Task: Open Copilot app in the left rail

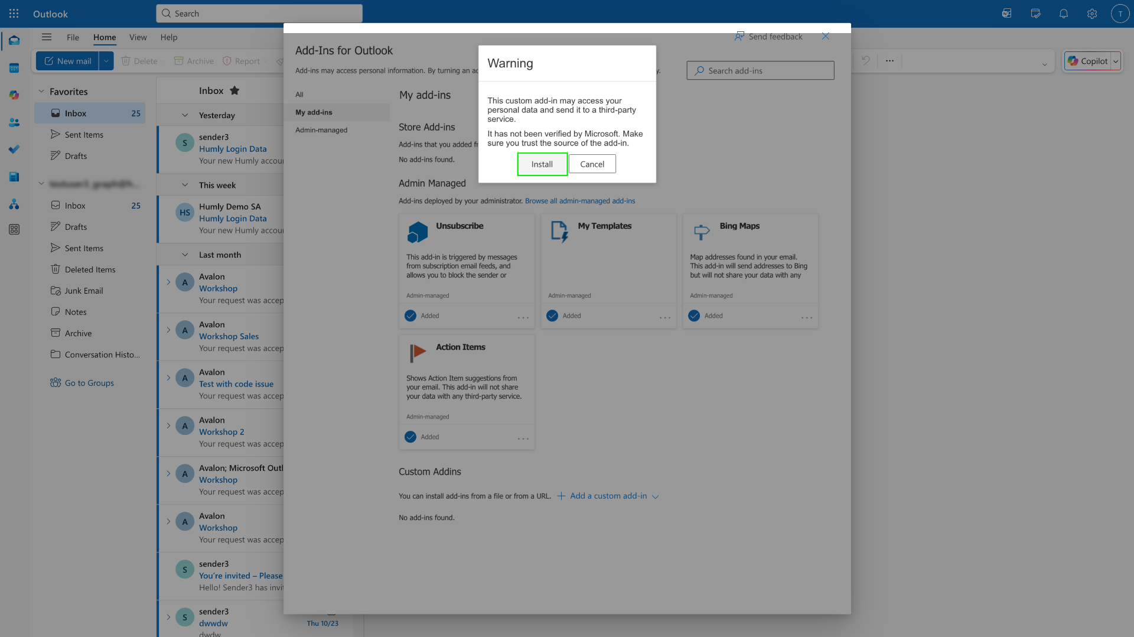Action: [x=14, y=95]
